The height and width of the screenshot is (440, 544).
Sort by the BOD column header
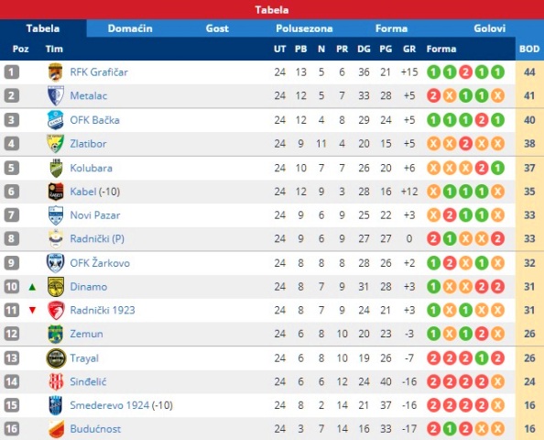(529, 49)
